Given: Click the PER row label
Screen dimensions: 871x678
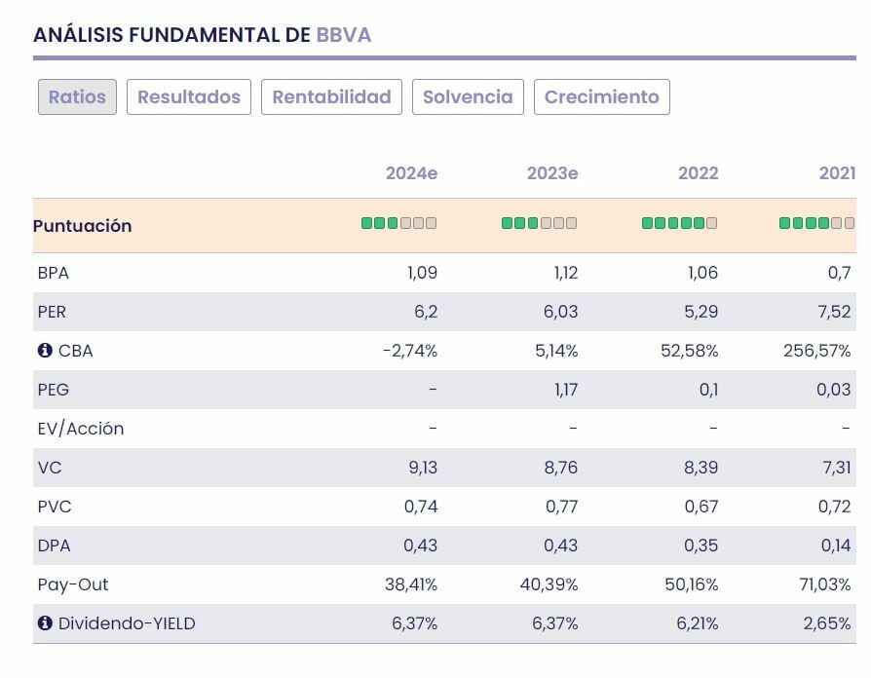Looking at the screenshot, I should point(52,312).
